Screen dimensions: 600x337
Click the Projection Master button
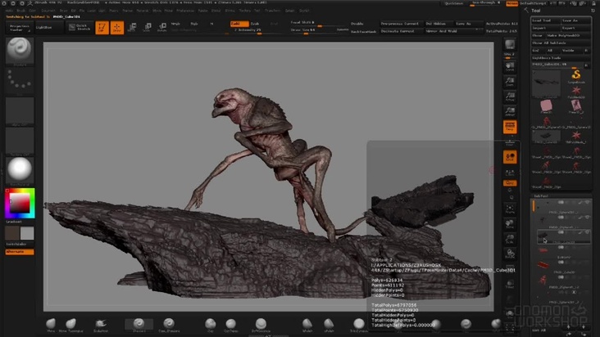point(20,28)
